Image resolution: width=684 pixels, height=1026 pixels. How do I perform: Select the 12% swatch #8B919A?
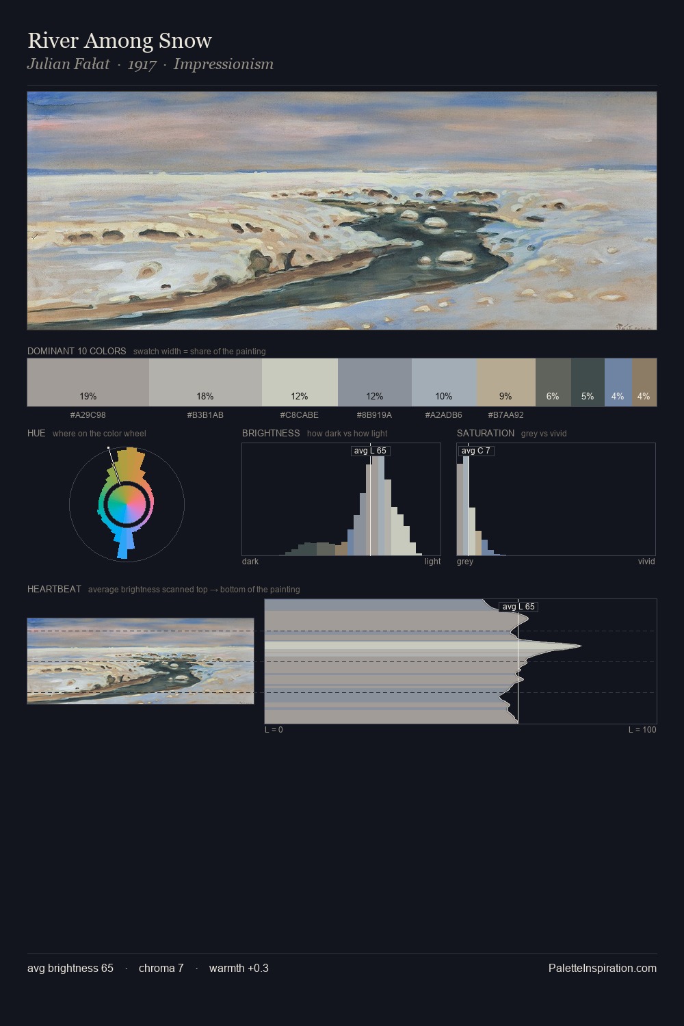(x=375, y=382)
